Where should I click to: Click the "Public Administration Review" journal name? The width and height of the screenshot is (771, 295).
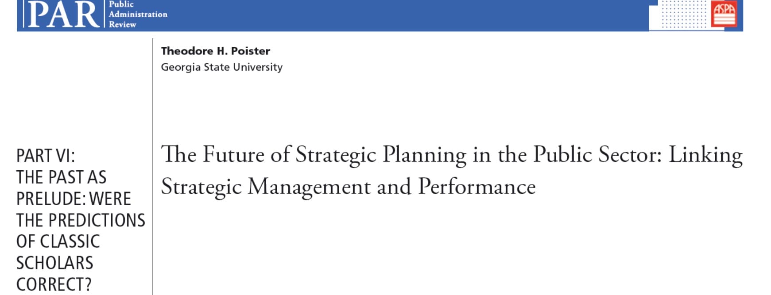coord(138,14)
